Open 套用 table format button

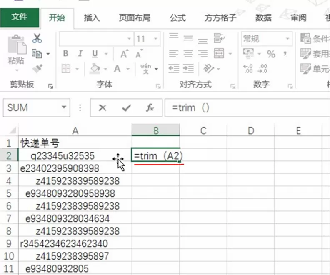[x=315, y=54]
